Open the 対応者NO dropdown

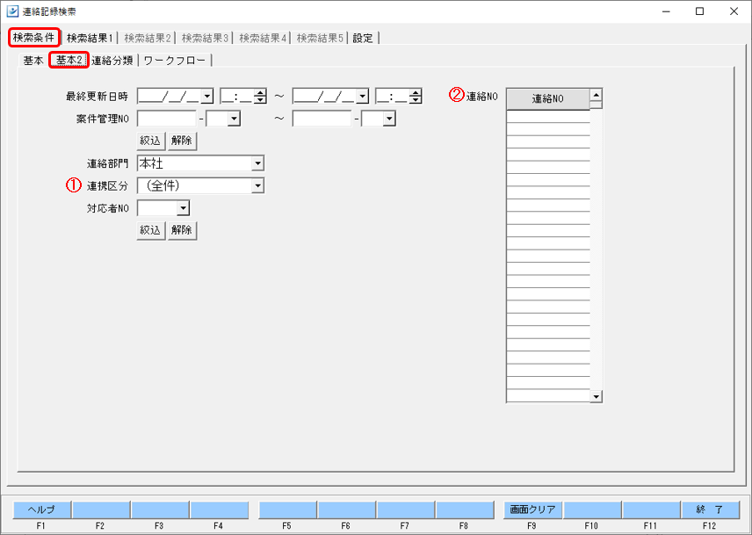(184, 208)
